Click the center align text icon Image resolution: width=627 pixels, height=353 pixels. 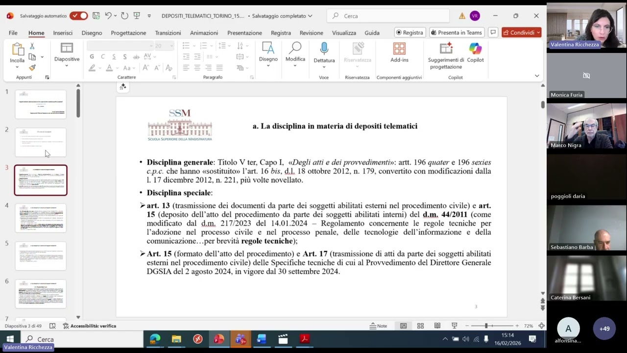click(x=197, y=68)
